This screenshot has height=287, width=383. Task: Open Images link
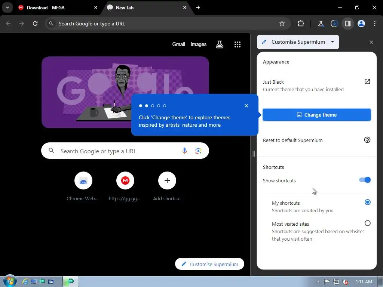pyautogui.click(x=198, y=44)
